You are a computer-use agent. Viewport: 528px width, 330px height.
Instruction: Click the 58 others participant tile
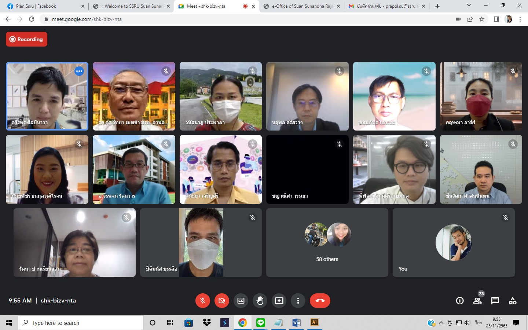327,243
